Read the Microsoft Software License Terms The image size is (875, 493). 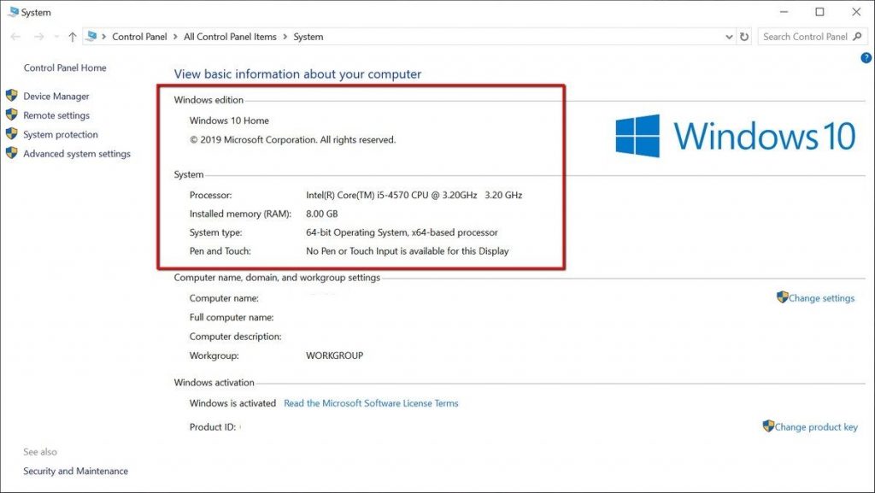coord(371,403)
